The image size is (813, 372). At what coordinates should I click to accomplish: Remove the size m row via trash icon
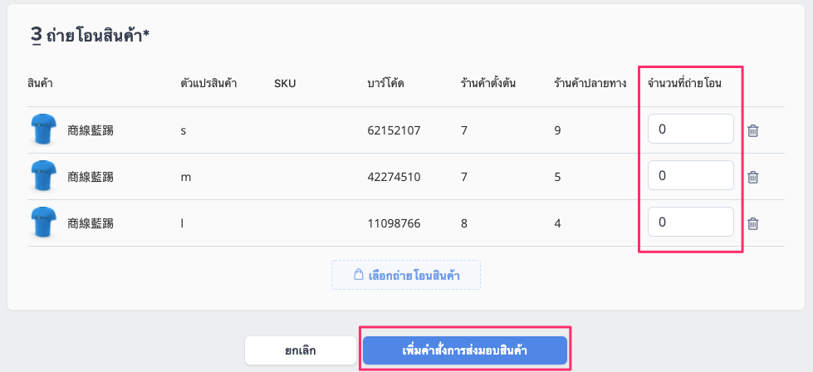pyautogui.click(x=753, y=177)
